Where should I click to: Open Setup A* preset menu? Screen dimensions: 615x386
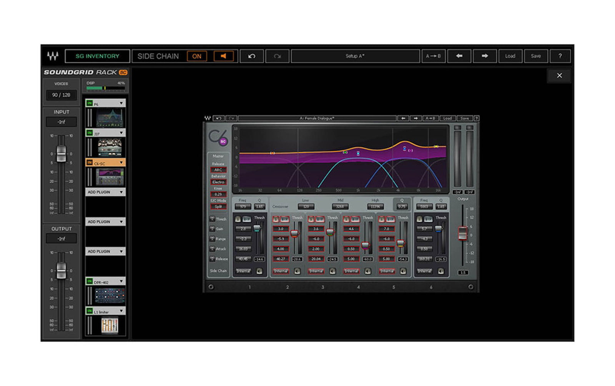pos(355,56)
